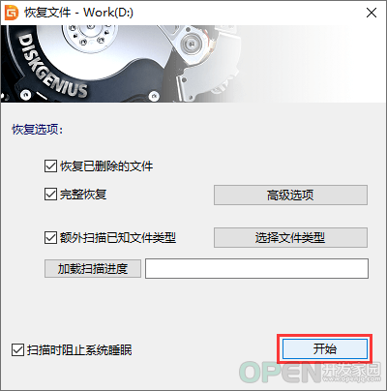Click the 额外扫描已知文件类型 label text
Image resolution: width=387 pixels, height=391 pixels.
118,238
